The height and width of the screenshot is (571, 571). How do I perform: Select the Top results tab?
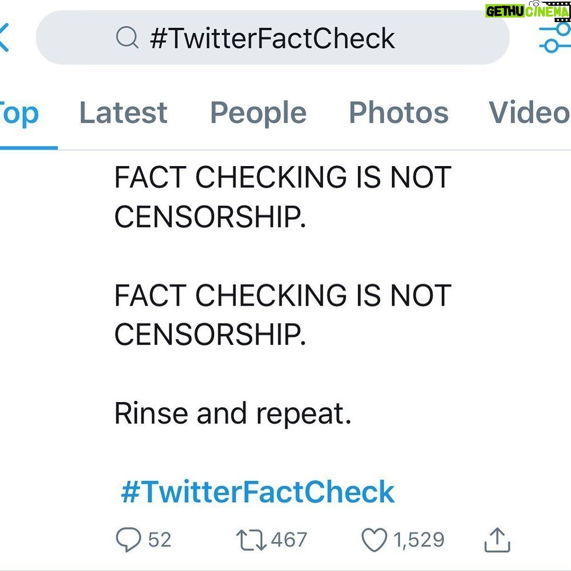19,113
